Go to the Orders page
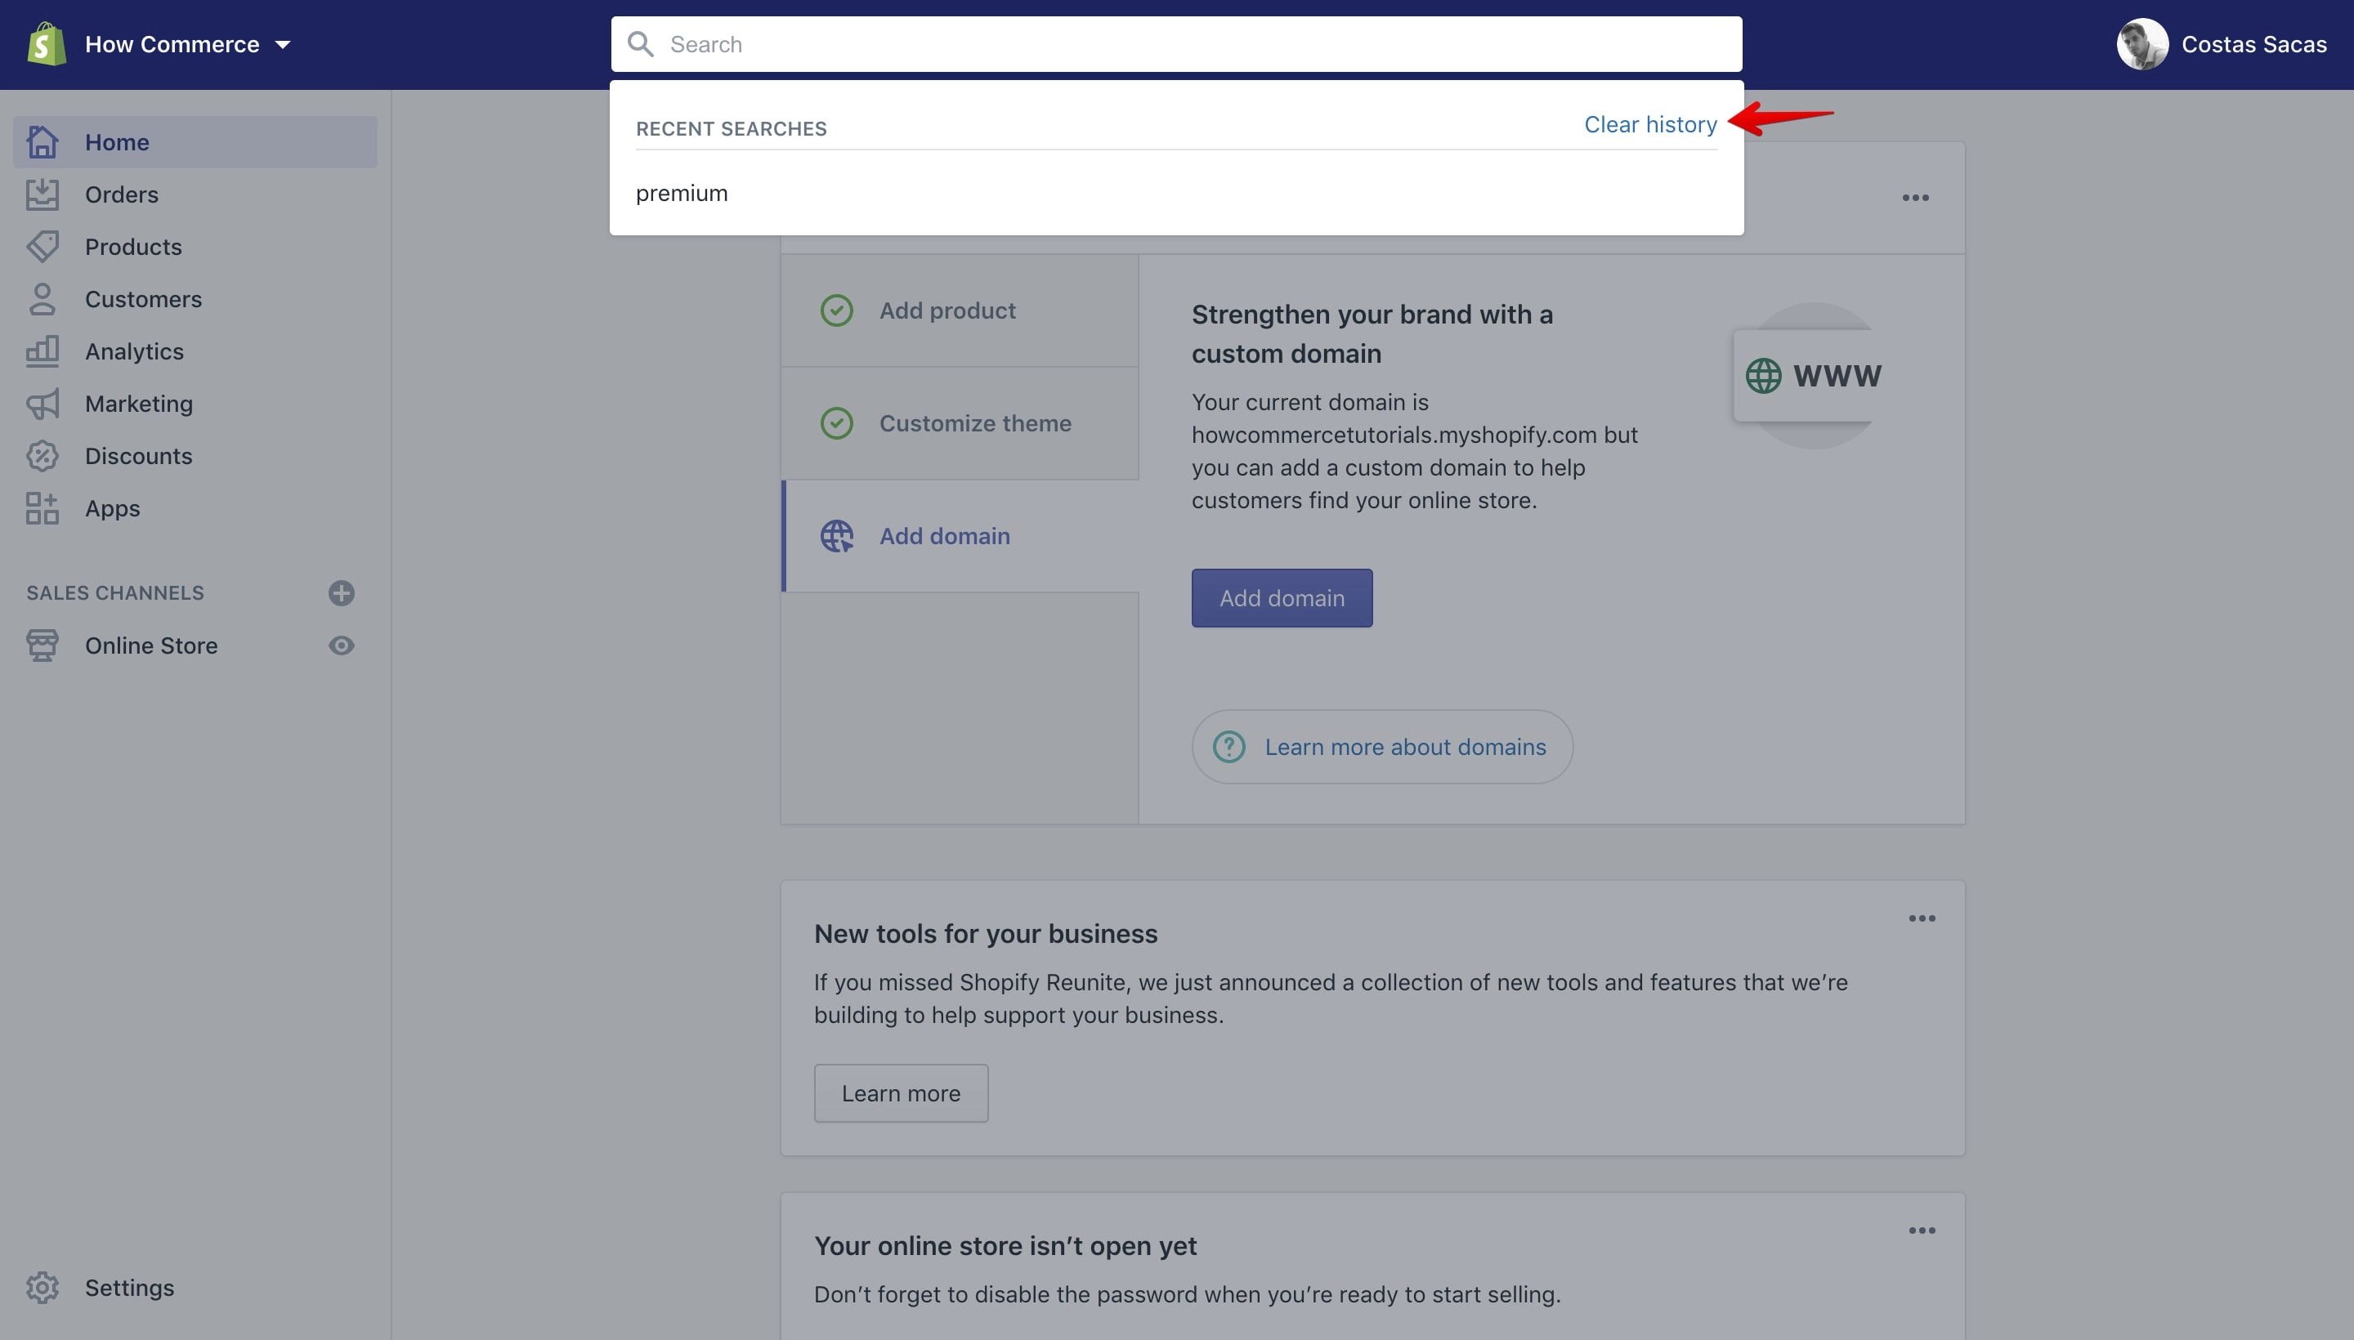 122,194
